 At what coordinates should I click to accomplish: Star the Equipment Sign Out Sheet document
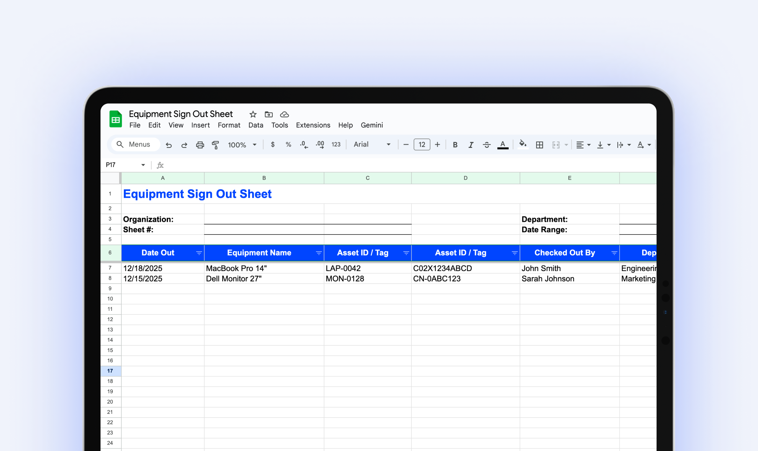click(x=253, y=114)
